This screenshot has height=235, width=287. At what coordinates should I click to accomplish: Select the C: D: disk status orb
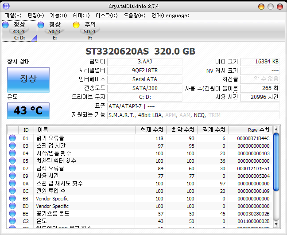click(x=5, y=25)
